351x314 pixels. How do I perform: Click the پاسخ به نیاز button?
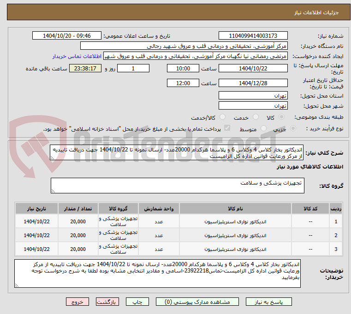pyautogui.click(x=268, y=302)
